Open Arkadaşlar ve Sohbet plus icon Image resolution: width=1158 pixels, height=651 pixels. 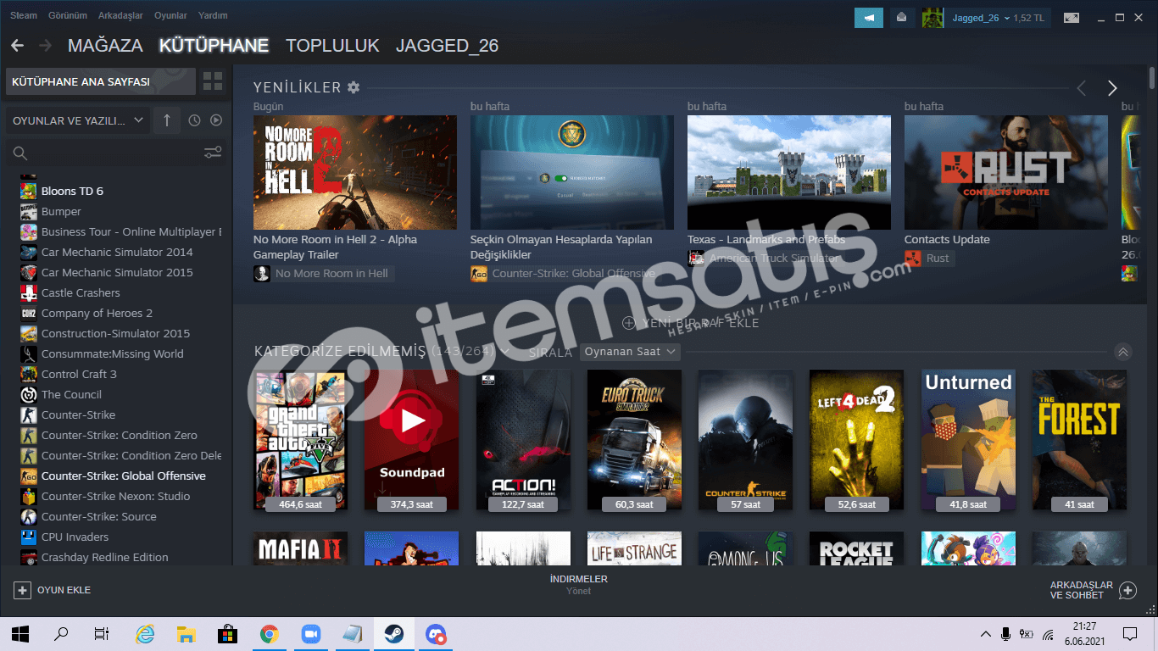(1127, 590)
